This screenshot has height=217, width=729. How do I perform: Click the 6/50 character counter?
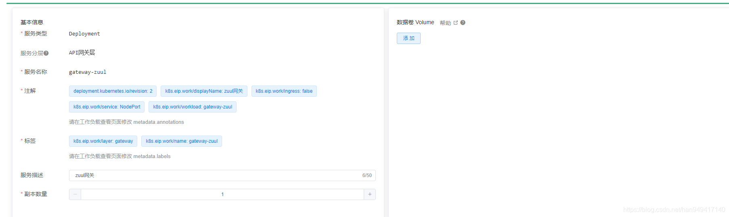(x=367, y=175)
